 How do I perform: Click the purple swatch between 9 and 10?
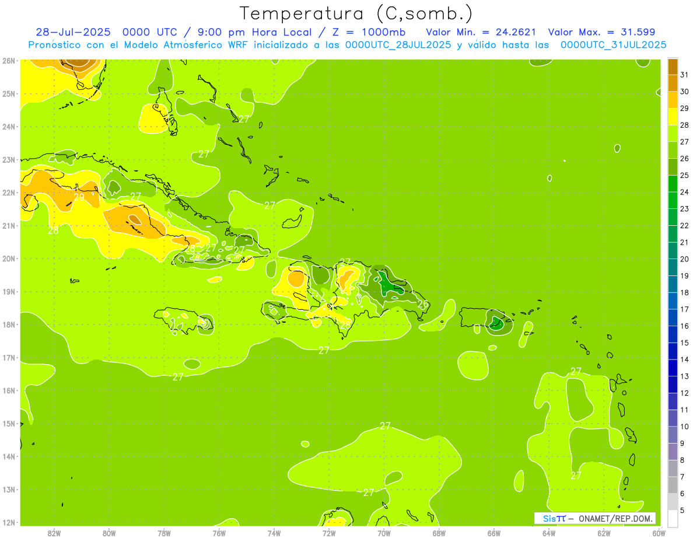673,435
